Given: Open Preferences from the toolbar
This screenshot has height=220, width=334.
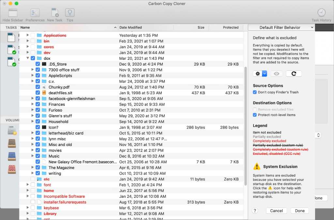Looking at the screenshot, I should click(35, 13).
